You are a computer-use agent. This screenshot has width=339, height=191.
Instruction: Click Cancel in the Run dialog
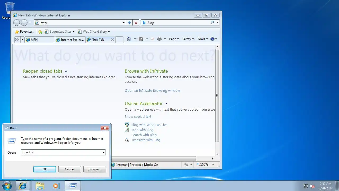[x=70, y=169]
